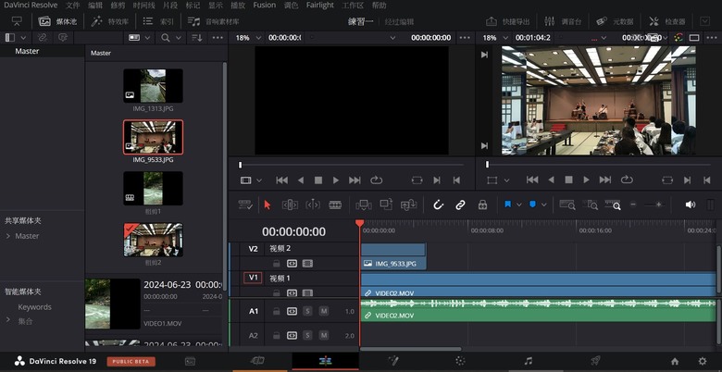Image resolution: width=722 pixels, height=372 pixels.
Task: Click the 快捷导出 button
Action: 508,21
